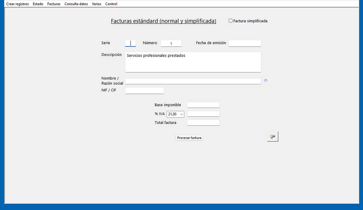Image resolution: width=363 pixels, height=210 pixels.
Task: Select the Base imponible field
Action: point(203,105)
